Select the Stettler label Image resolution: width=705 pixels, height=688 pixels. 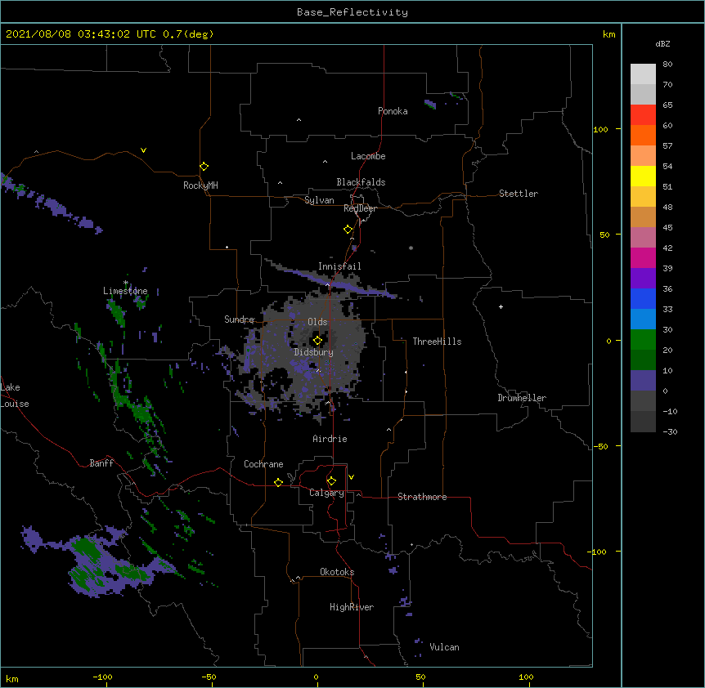519,194
